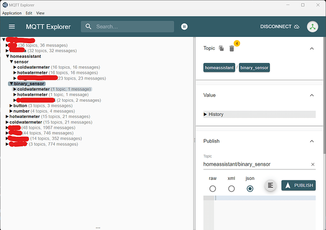
Task: Format the JSON payload icon
Action: [270, 185]
